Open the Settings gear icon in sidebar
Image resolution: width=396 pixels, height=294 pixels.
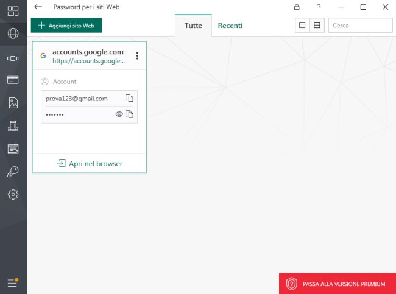coord(13,195)
